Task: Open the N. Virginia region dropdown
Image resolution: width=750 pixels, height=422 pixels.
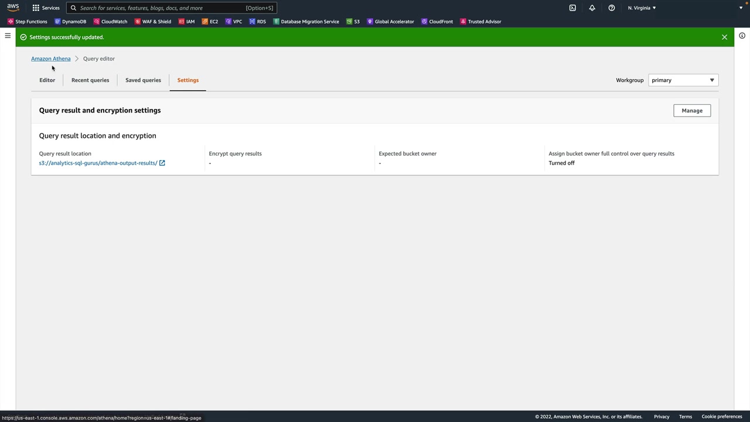Action: coord(642,8)
